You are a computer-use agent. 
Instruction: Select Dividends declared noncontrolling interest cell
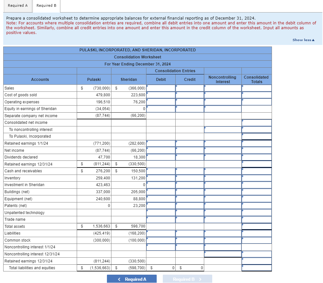(x=223, y=157)
